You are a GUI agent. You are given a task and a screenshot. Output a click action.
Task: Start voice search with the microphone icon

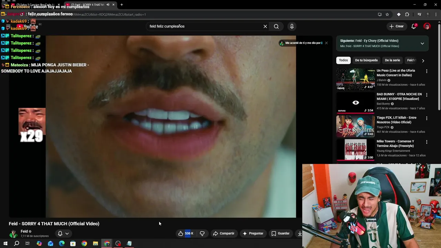(x=292, y=26)
